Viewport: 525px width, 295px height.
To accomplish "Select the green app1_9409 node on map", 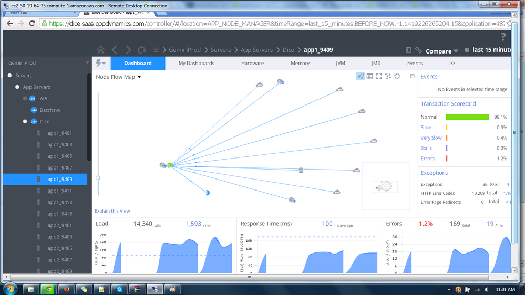I will pyautogui.click(x=170, y=165).
